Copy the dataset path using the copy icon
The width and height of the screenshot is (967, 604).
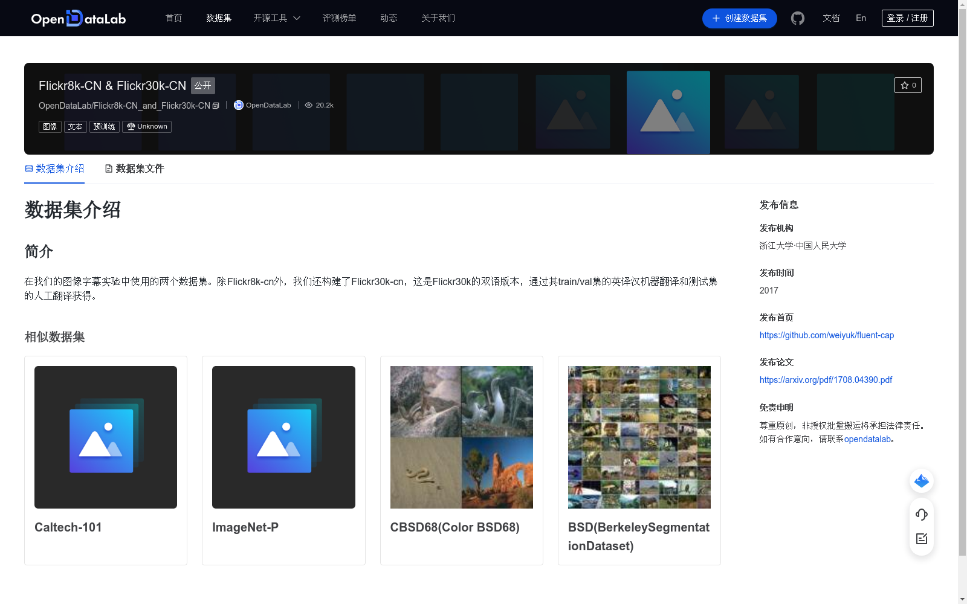[216, 105]
